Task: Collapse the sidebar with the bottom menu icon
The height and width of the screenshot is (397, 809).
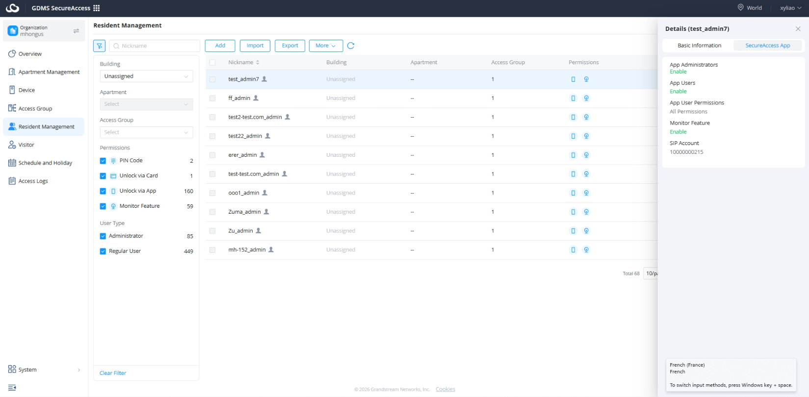Action: pos(12,388)
